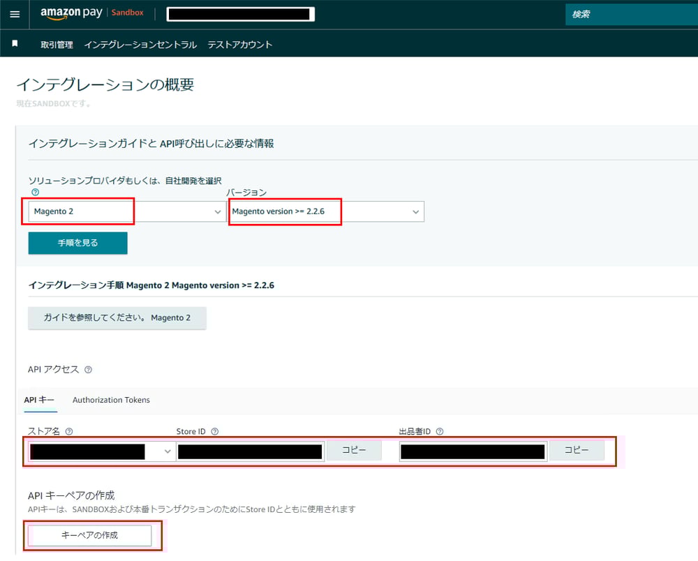Click the redacted 出品者ID field
The height and width of the screenshot is (561, 698).
tap(473, 451)
